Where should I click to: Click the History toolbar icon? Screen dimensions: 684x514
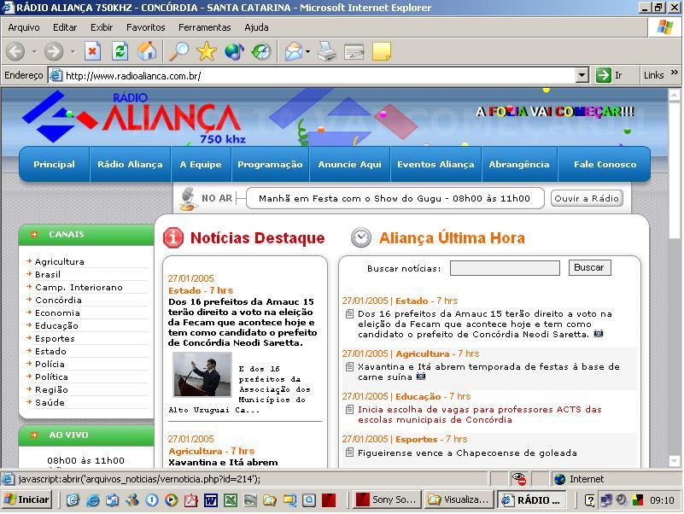coord(261,52)
